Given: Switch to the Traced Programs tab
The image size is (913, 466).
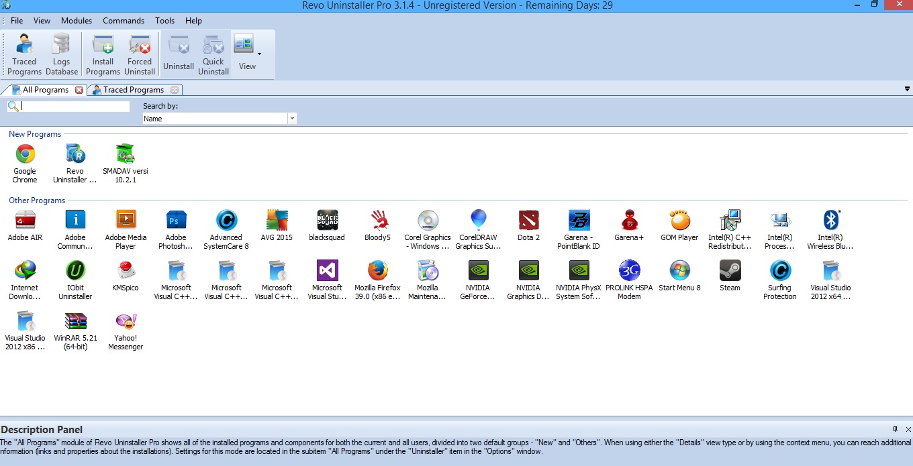Looking at the screenshot, I should tap(134, 90).
